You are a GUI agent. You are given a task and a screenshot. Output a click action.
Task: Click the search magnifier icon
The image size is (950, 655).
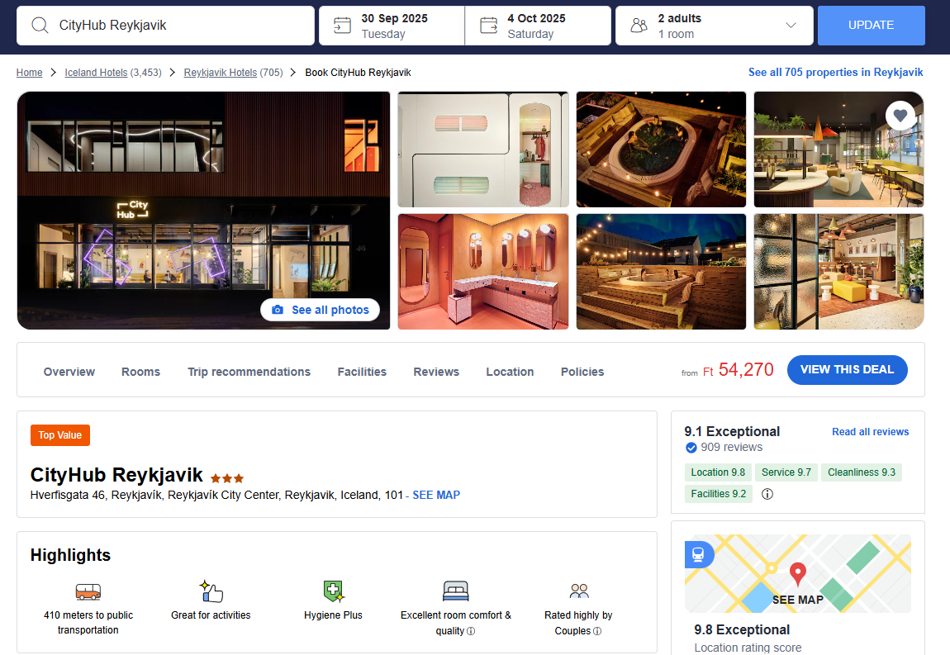[40, 26]
